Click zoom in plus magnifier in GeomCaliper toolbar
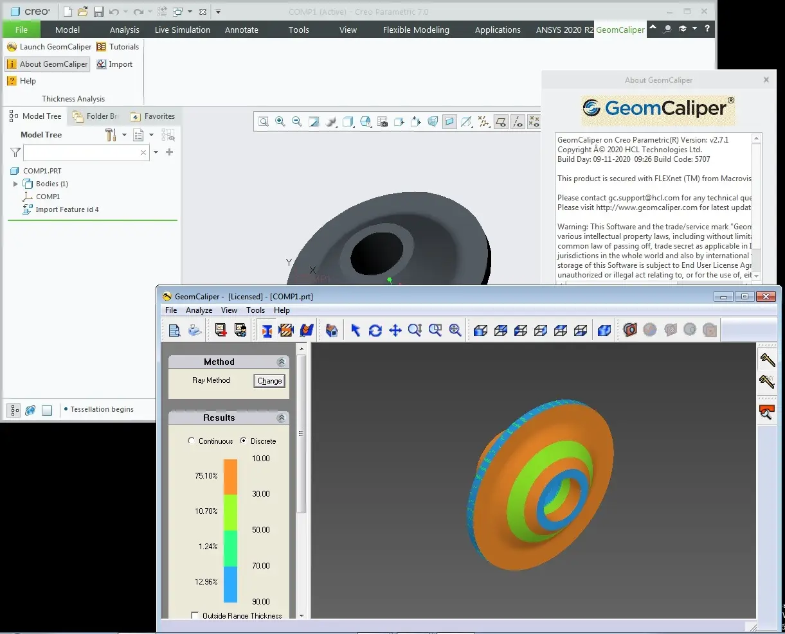 pyautogui.click(x=455, y=330)
